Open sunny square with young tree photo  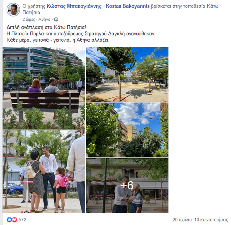[127, 74]
